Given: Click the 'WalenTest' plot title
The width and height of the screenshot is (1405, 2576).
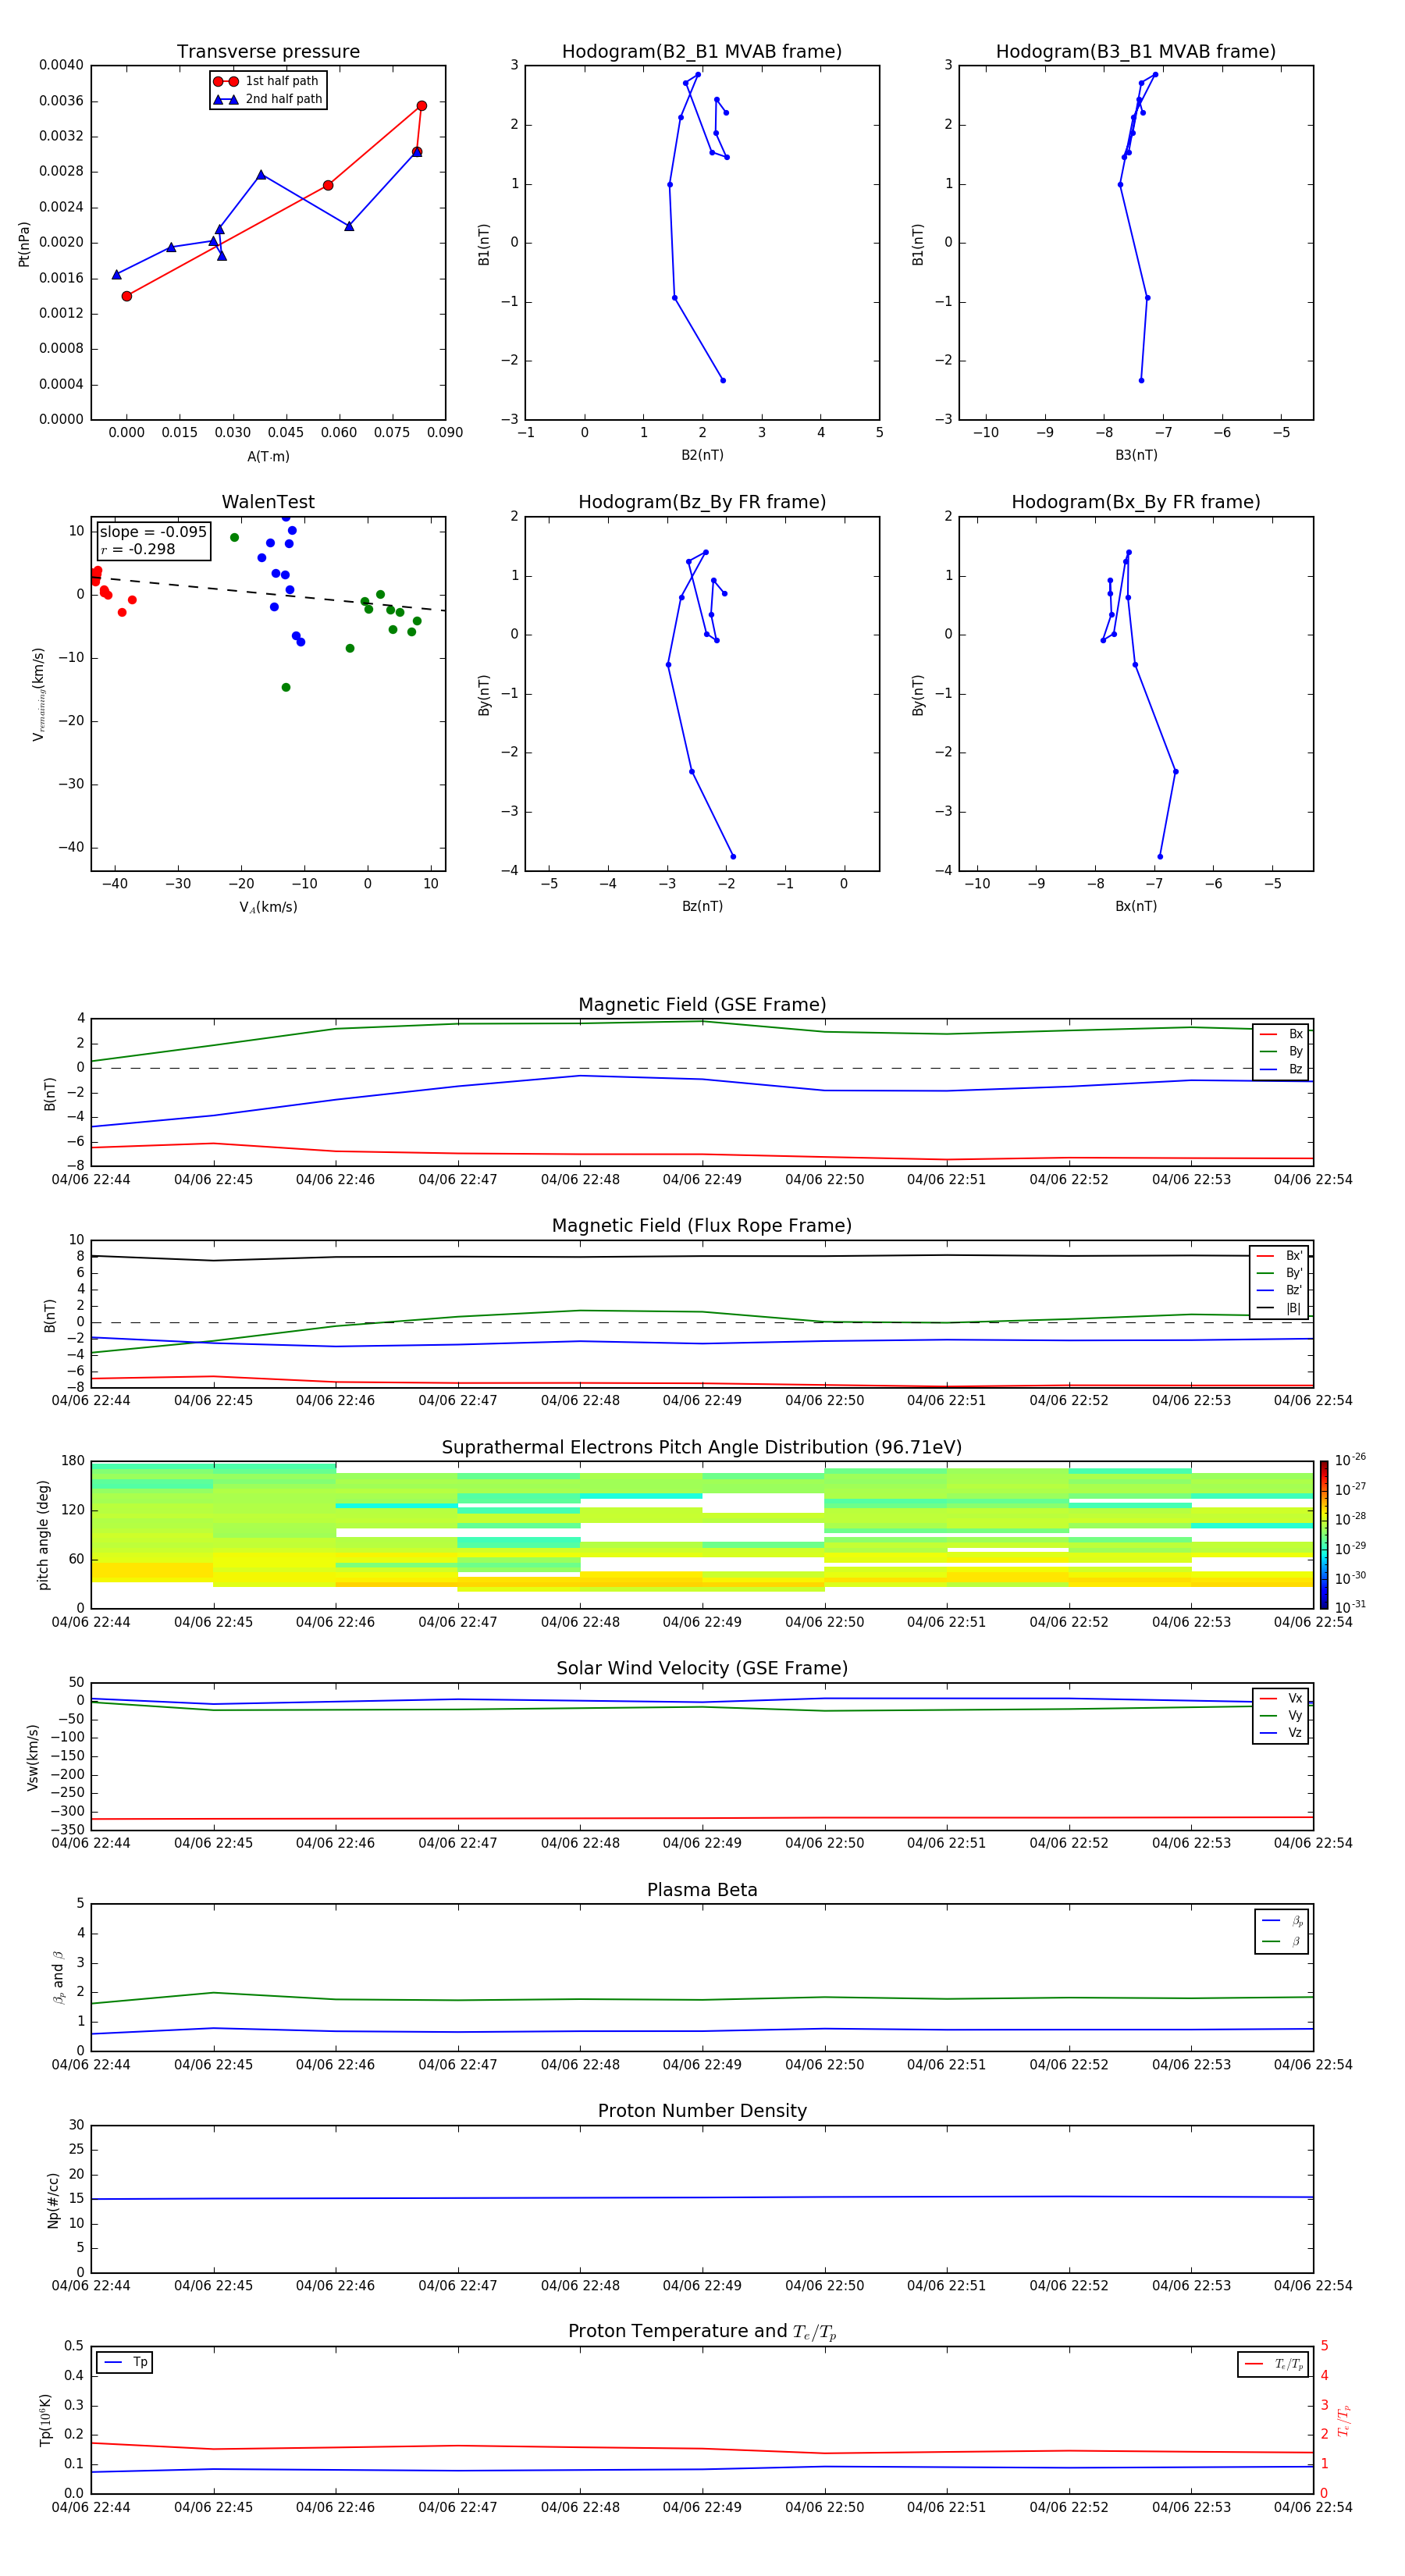Looking at the screenshot, I should pyautogui.click(x=268, y=502).
